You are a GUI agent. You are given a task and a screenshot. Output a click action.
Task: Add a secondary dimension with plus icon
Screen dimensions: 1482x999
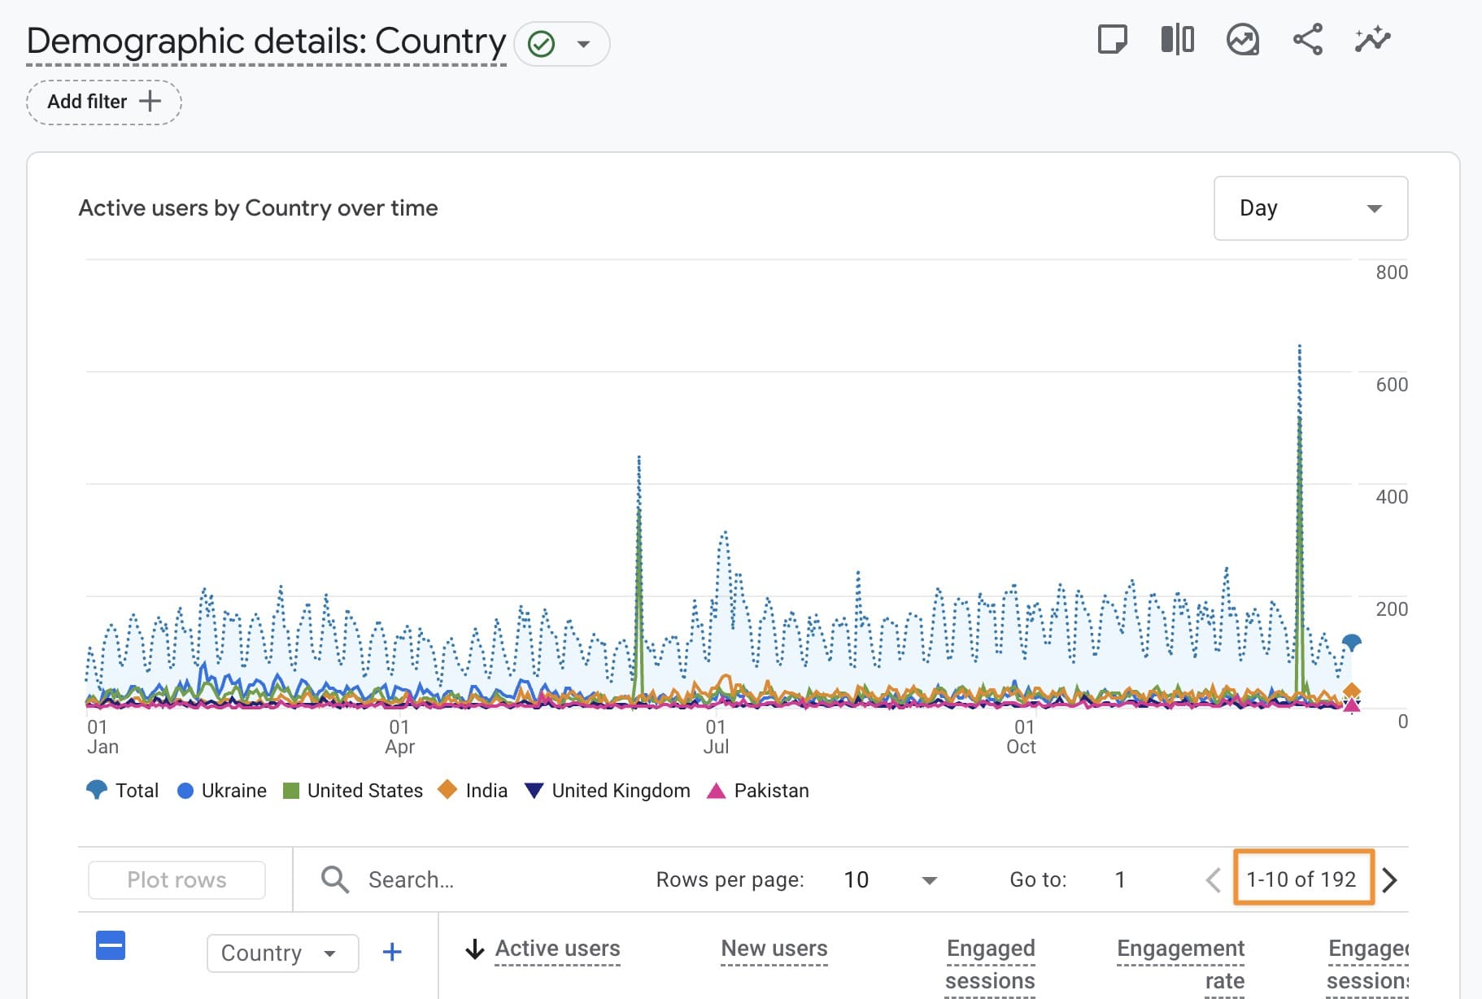[392, 952]
